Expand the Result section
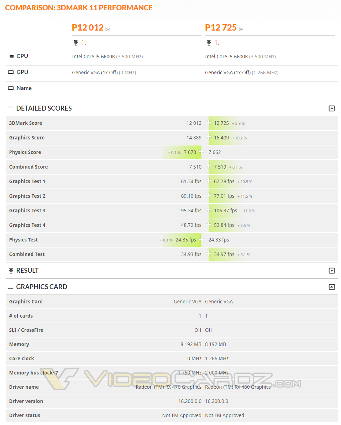 click(331, 271)
